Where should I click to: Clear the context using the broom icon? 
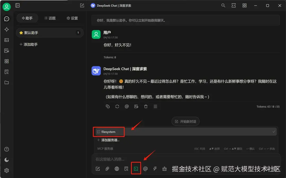pos(164,169)
